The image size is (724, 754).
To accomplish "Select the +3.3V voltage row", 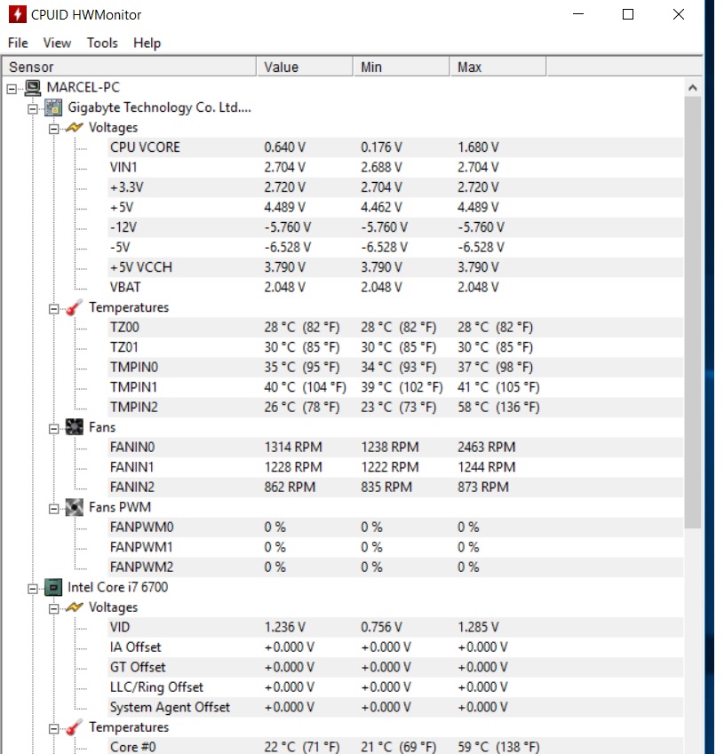I will [x=395, y=187].
